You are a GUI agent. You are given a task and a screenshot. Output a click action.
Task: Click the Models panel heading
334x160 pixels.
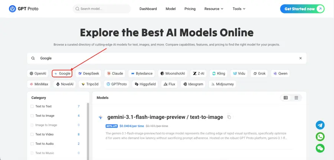point(102,98)
